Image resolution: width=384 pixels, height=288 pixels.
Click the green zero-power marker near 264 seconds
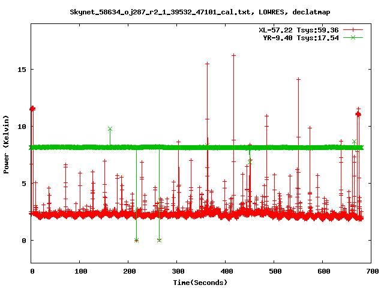[x=159, y=240]
